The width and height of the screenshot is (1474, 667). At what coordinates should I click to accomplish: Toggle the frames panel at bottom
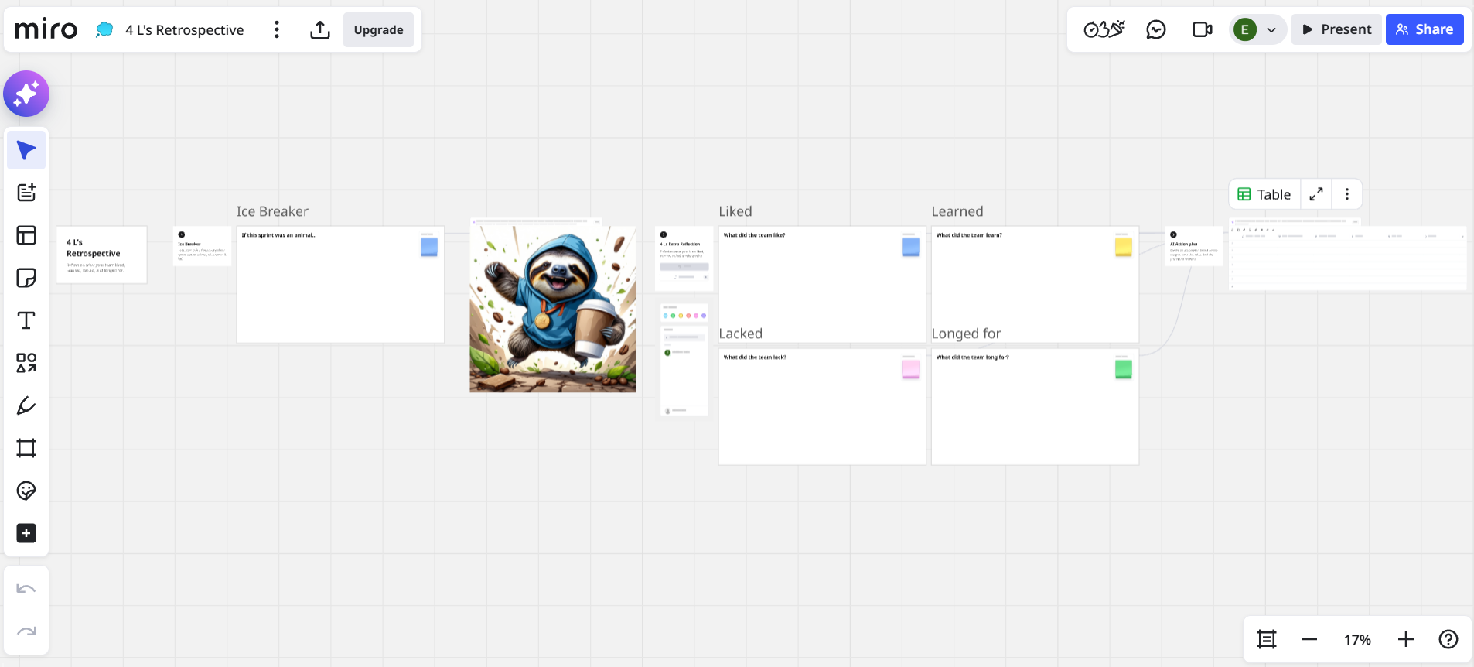[1267, 639]
